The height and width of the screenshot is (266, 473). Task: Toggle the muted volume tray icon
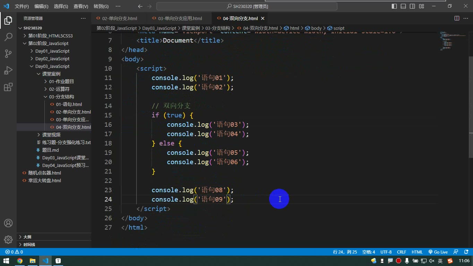(x=432, y=261)
